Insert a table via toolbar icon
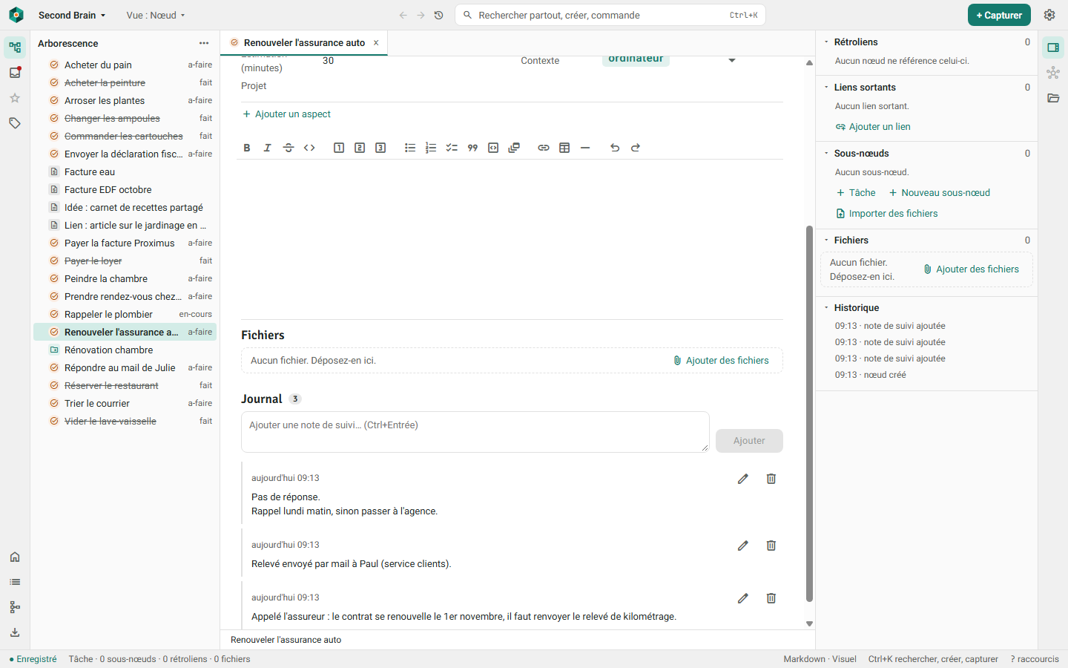Image resolution: width=1068 pixels, height=668 pixels. click(x=564, y=148)
